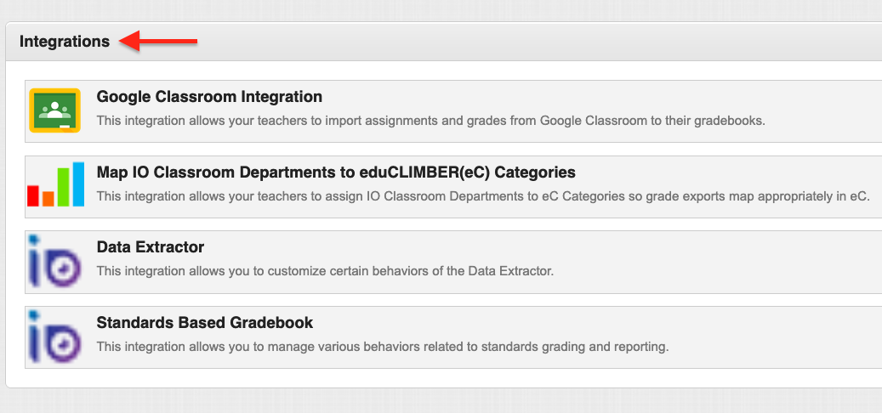Click the tall blue bar in eduCLIMBER icon

tap(78, 184)
